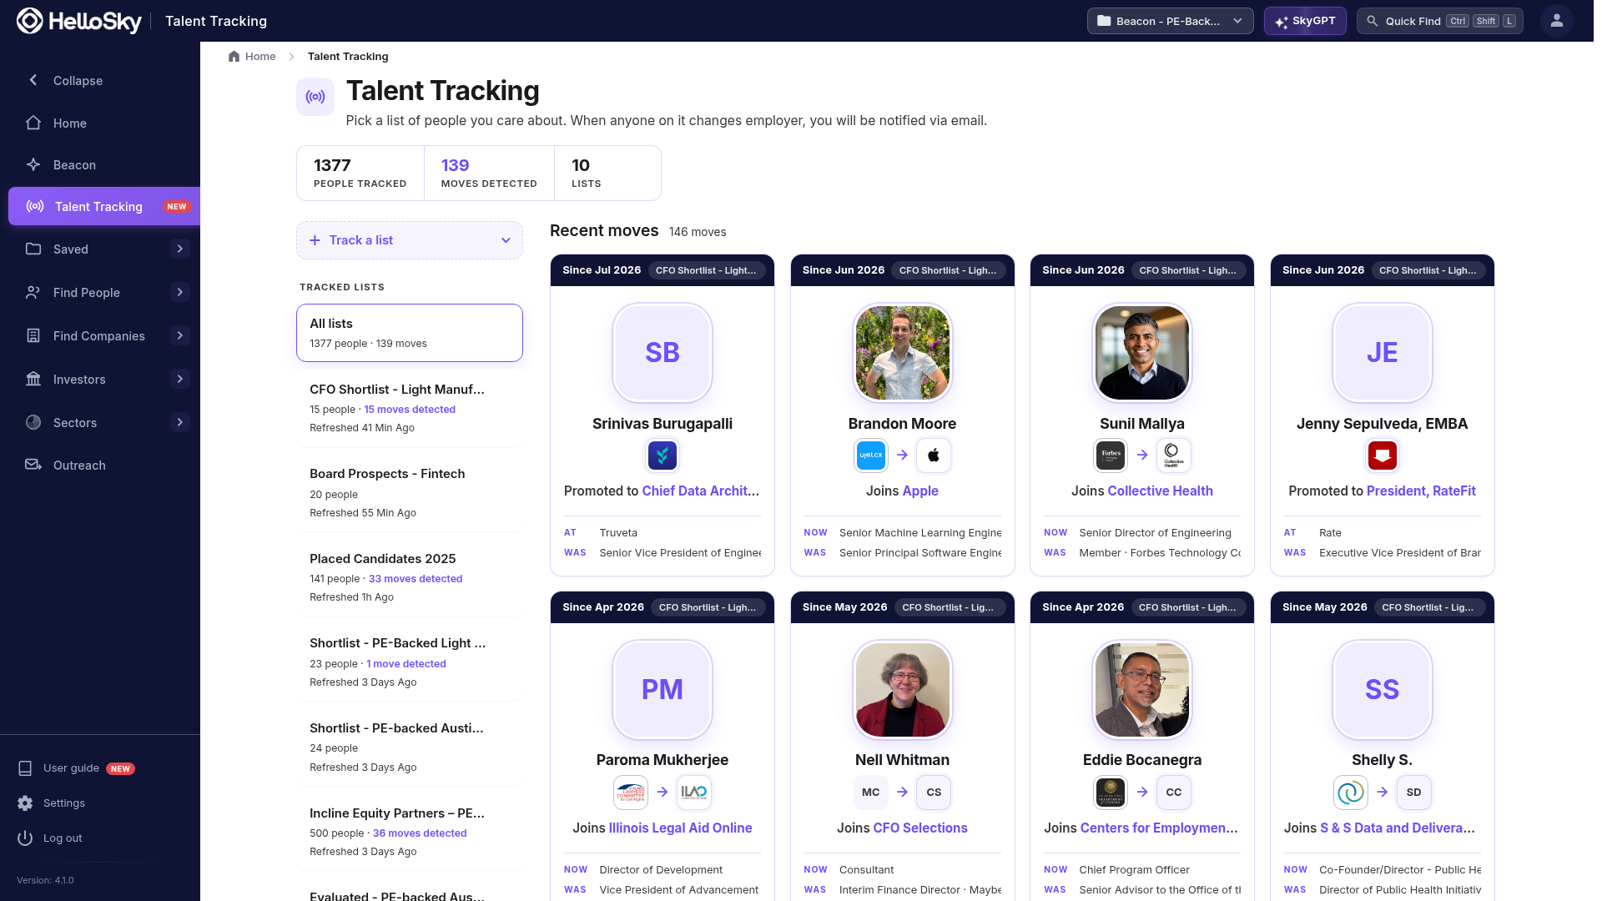The image size is (1602, 901).
Task: Open the Collective Health link
Action: pos(1160,491)
